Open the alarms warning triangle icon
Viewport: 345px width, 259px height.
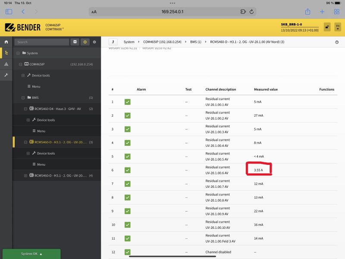tap(6, 64)
